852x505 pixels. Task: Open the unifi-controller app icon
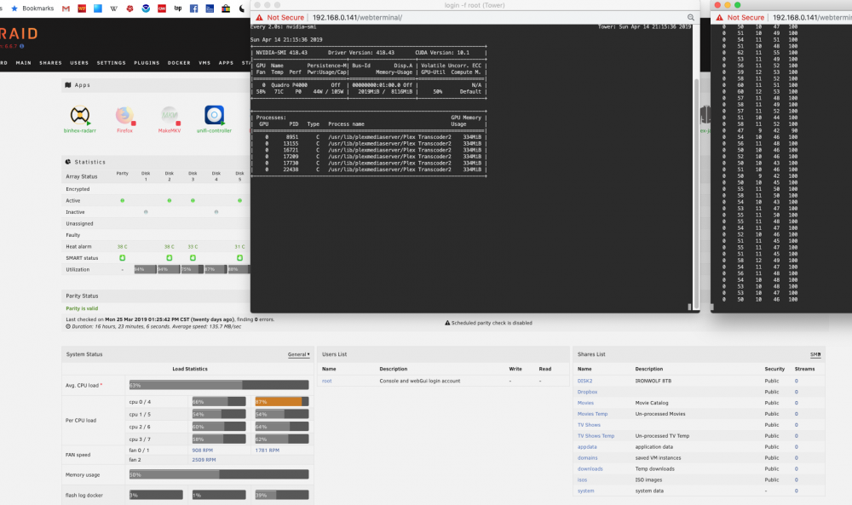click(x=214, y=115)
